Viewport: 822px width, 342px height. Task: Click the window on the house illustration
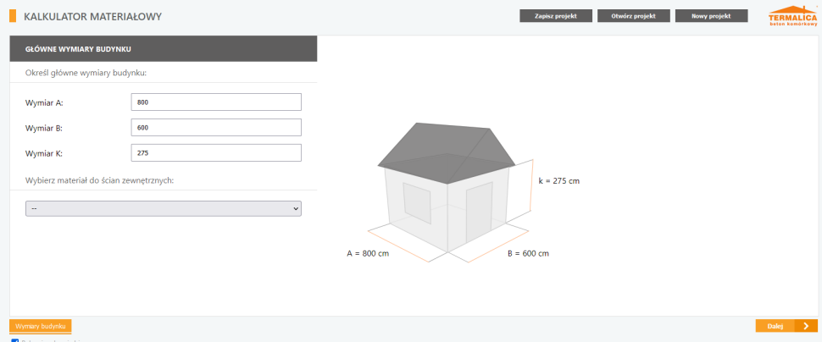coord(417,201)
